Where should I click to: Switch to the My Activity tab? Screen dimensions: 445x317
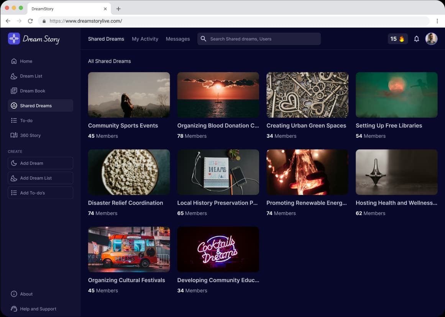(x=145, y=39)
